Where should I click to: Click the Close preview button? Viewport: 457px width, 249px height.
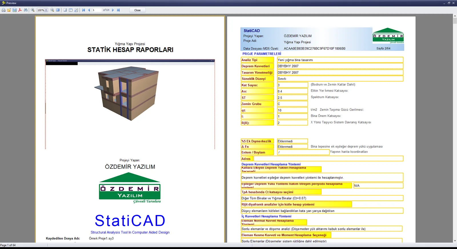(x=137, y=10)
